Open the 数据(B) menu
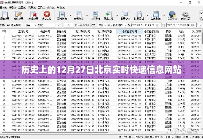 click(32, 8)
